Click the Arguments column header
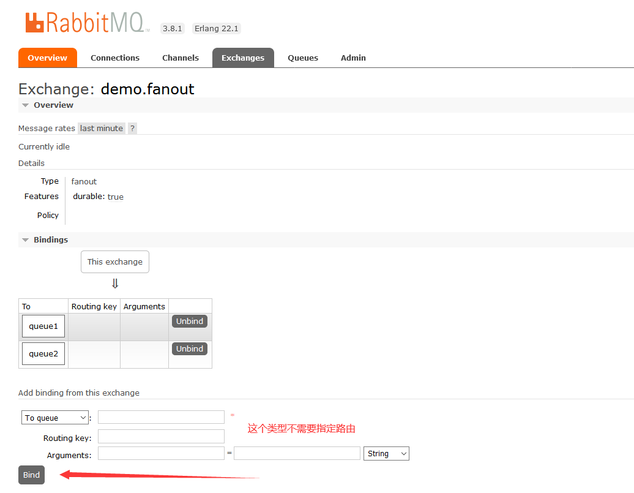This screenshot has height=493, width=634. coord(144,306)
